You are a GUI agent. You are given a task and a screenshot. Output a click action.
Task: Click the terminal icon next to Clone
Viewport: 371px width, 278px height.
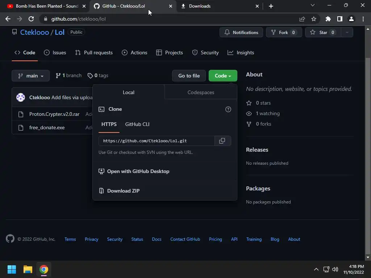101,109
